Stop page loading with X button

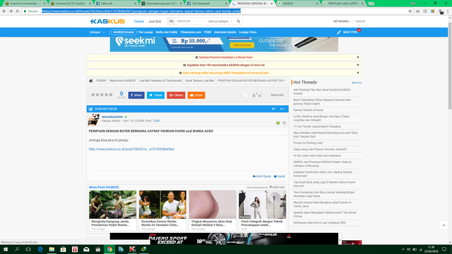tap(17, 11)
